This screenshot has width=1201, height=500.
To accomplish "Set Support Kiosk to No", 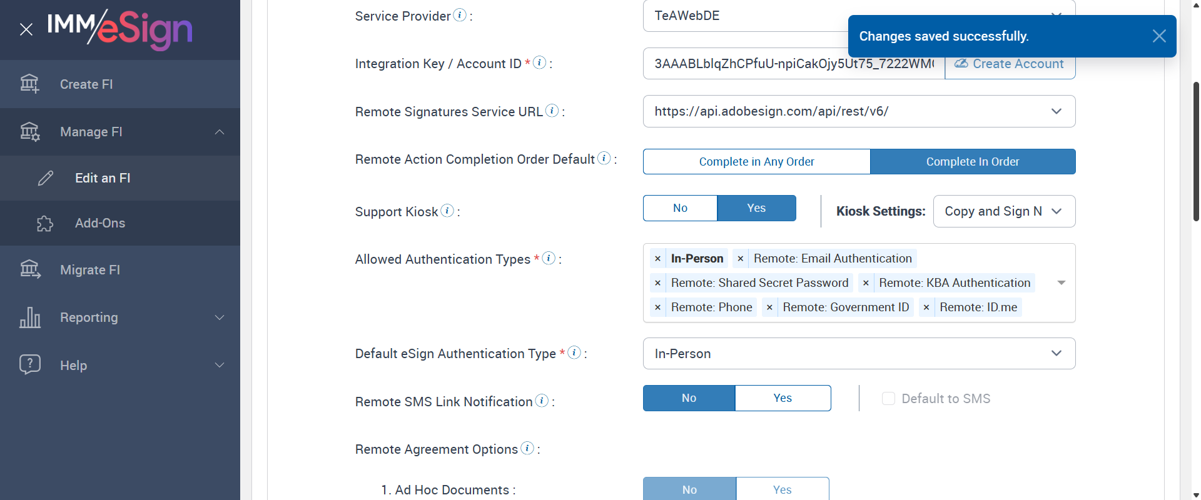I will tap(680, 208).
